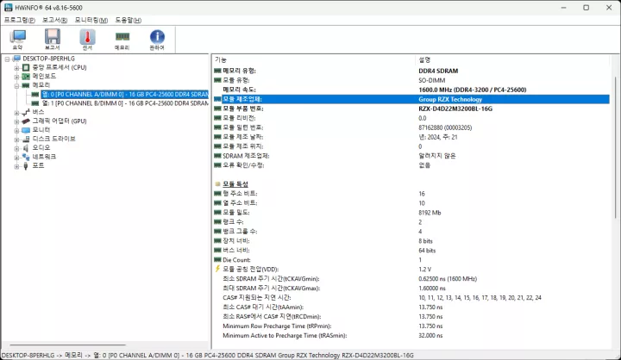Expand the 메인보드 tree node

click(16, 77)
